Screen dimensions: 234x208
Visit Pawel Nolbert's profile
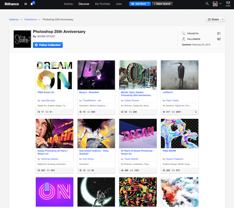coord(131,159)
